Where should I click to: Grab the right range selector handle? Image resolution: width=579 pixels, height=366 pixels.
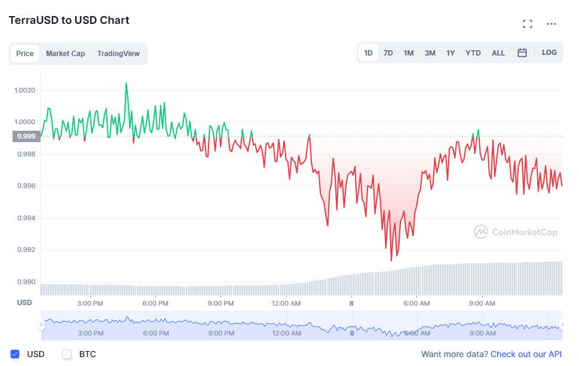tap(562, 325)
